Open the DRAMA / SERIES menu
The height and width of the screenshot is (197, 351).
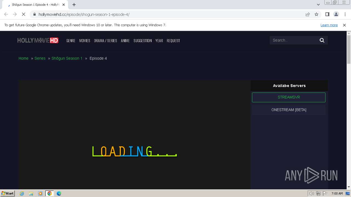coord(105,40)
